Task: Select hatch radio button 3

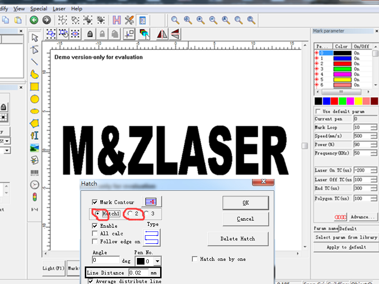Action: click(146, 213)
